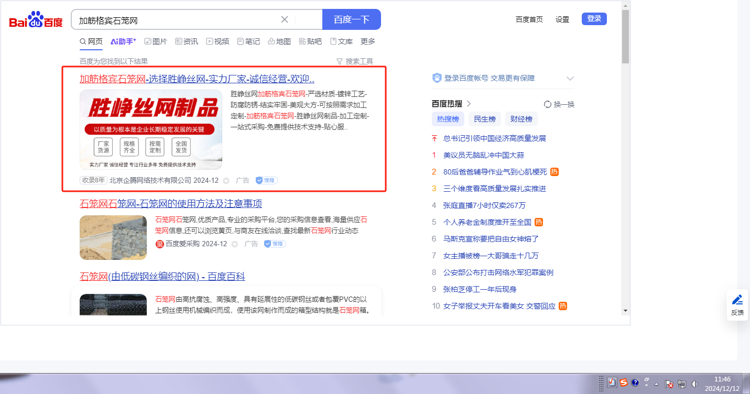The width and height of the screenshot is (750, 394).
Task: Switch to the 图片 search tab
Action: pos(156,41)
